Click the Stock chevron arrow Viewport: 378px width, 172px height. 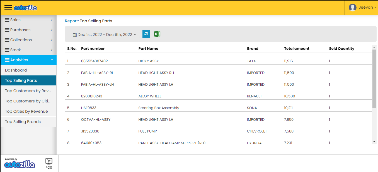(x=52, y=50)
